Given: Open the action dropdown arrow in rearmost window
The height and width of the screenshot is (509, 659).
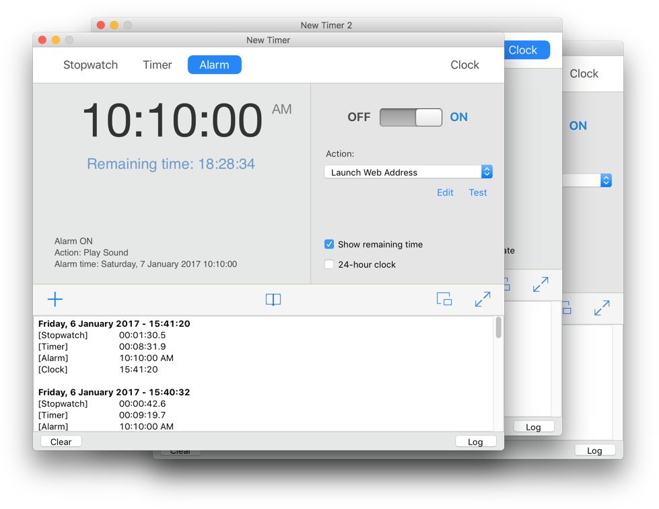Looking at the screenshot, I should click(606, 180).
